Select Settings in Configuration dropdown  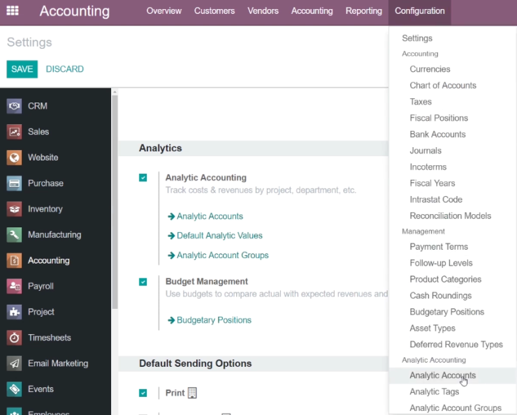[x=417, y=38]
